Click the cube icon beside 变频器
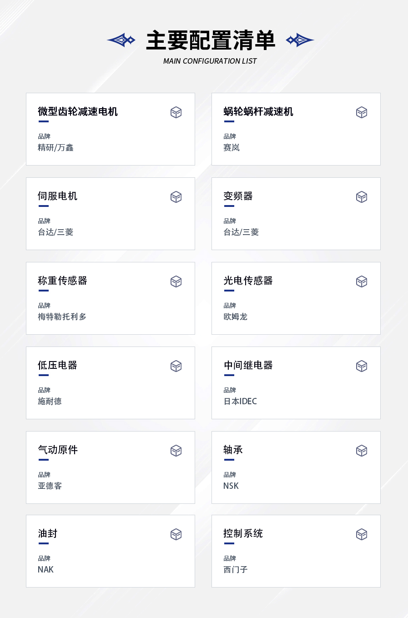This screenshot has width=408, height=618. pyautogui.click(x=362, y=197)
